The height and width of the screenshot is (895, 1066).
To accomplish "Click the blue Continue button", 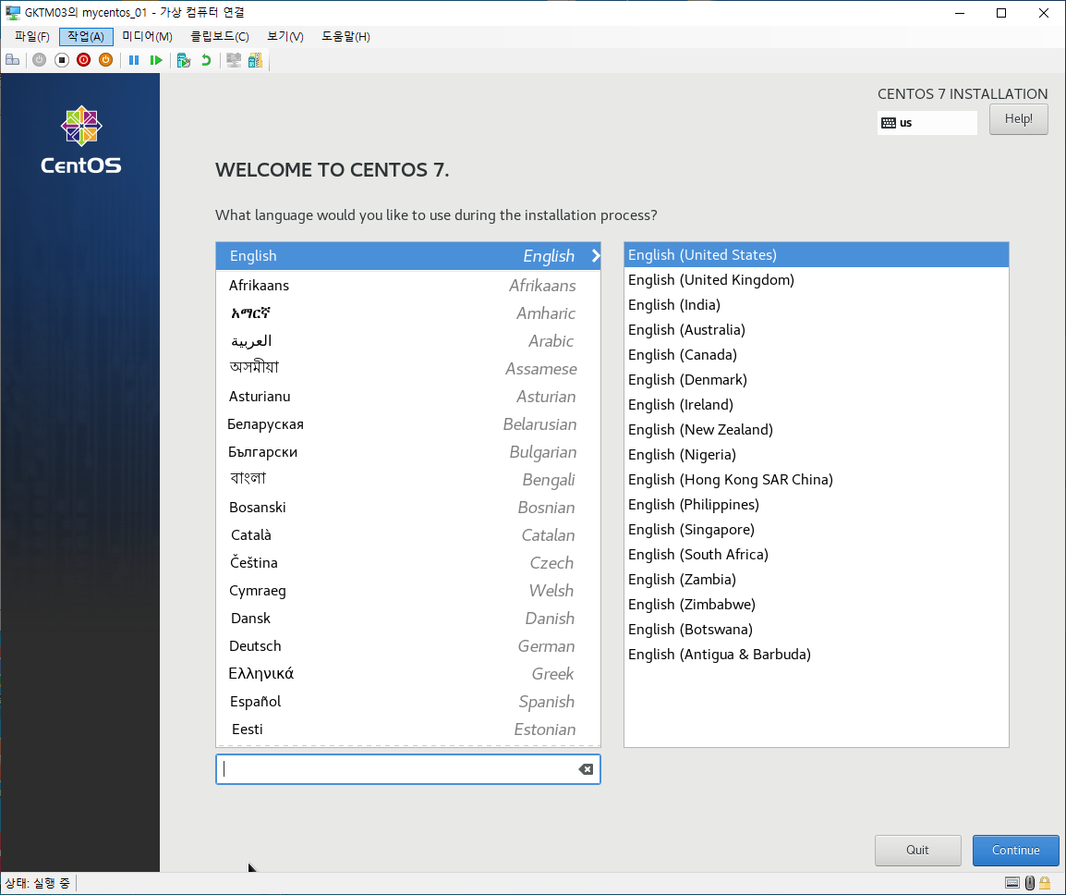I will click(1016, 850).
